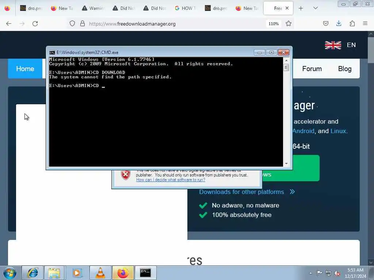Click 'How can I decide what software to run?'
The height and width of the screenshot is (280, 374).
pos(171,180)
